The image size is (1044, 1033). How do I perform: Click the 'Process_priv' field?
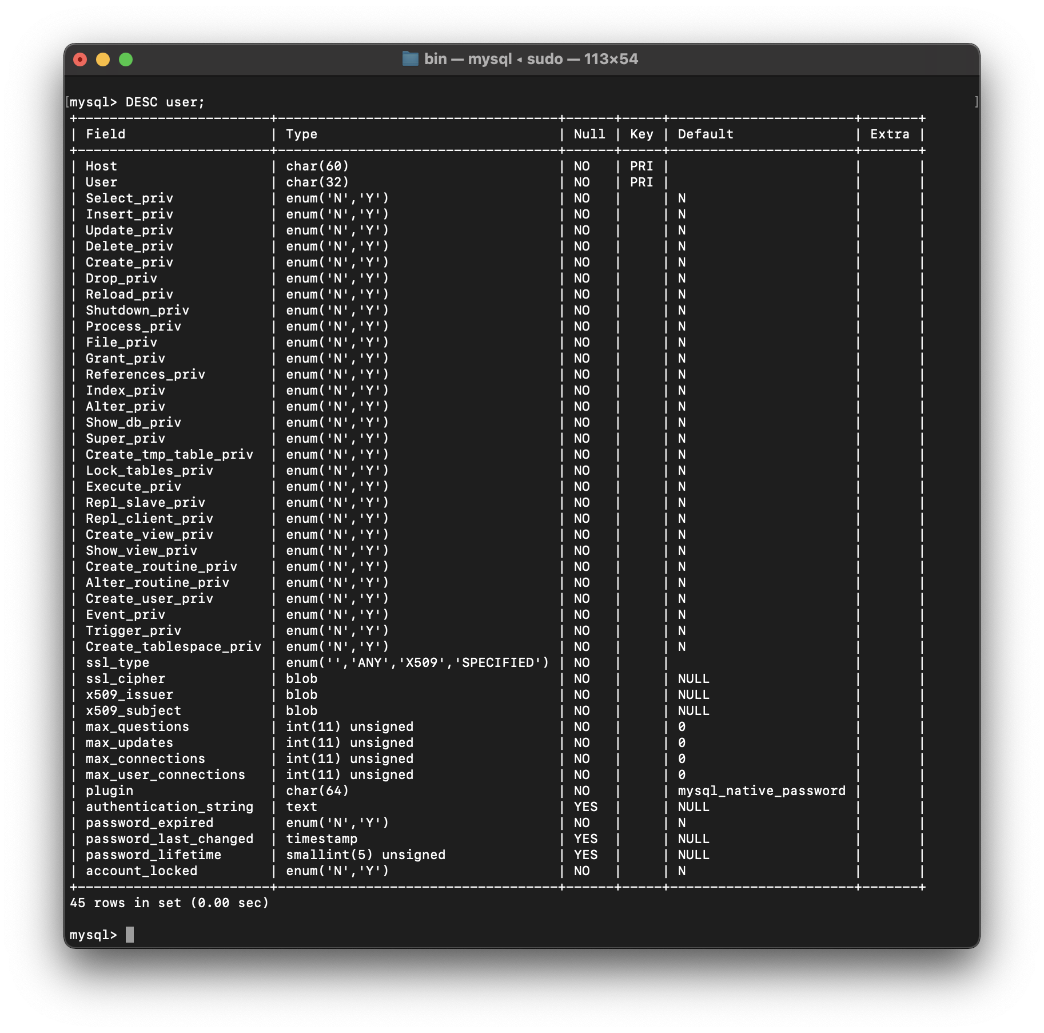pyautogui.click(x=133, y=327)
